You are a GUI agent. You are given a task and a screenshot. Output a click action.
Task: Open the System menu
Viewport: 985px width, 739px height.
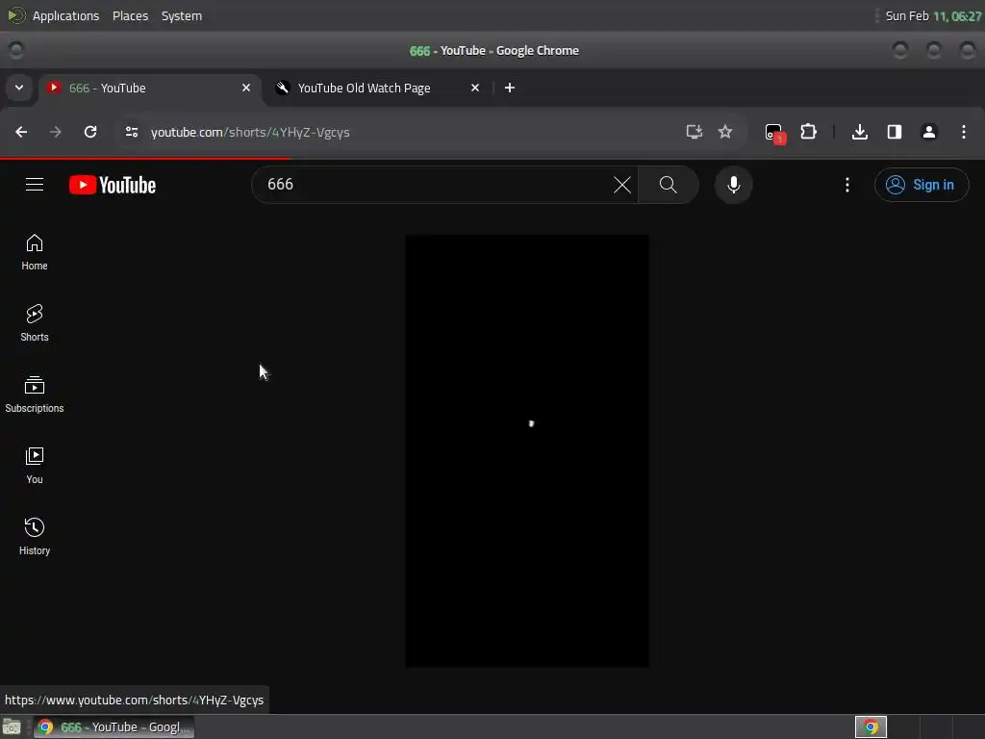182,15
